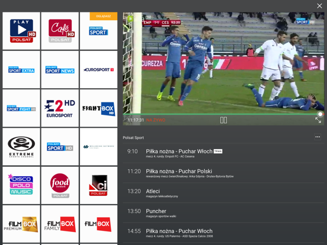This screenshot has width=327, height=245.
Task: Switch to Eurosport 1 channel
Action: click(98, 70)
